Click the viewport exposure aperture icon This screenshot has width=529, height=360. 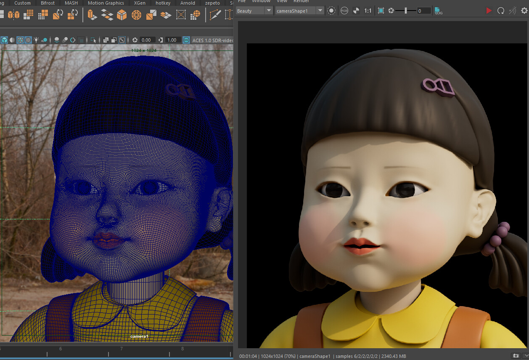coord(135,40)
